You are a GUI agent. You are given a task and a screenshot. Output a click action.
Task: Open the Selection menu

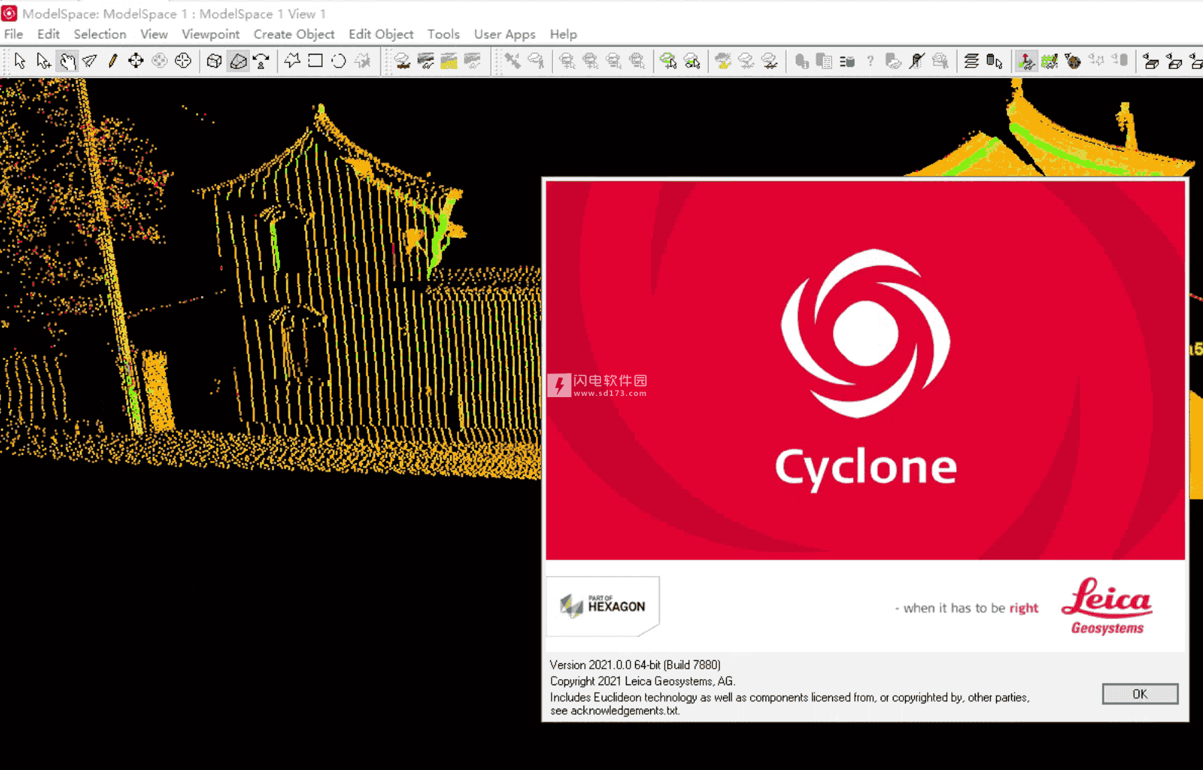click(x=100, y=34)
